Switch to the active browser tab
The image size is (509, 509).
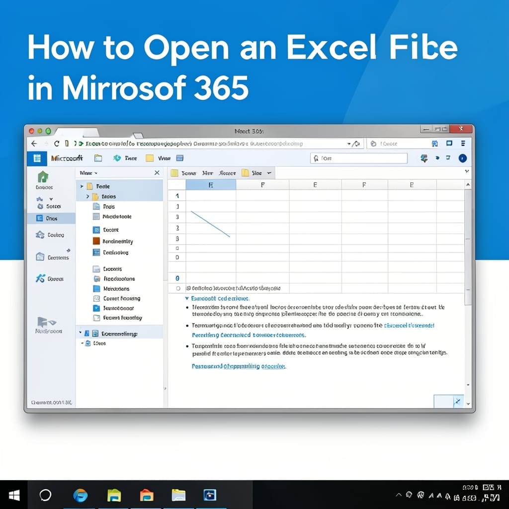[x=77, y=132]
